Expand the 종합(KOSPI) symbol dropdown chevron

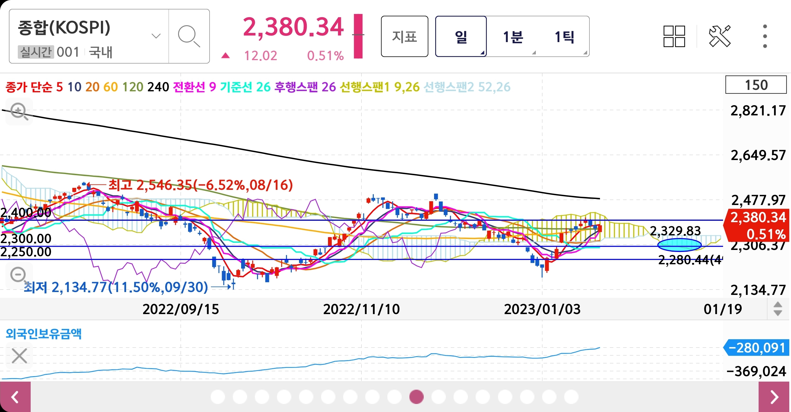(156, 36)
